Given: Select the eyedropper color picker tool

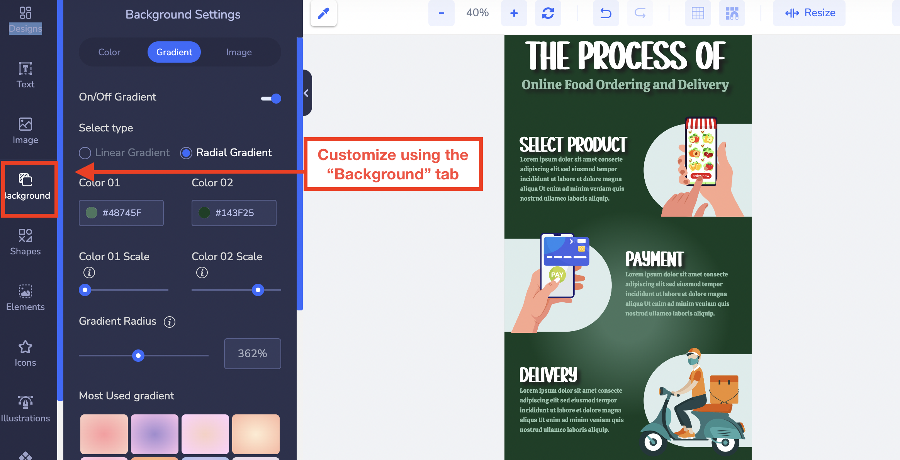Looking at the screenshot, I should pos(324,14).
